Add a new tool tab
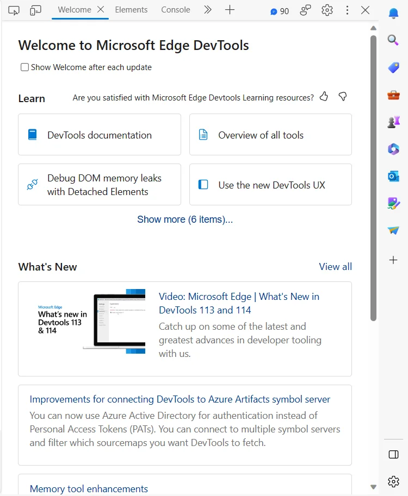The height and width of the screenshot is (496, 408). pos(230,10)
